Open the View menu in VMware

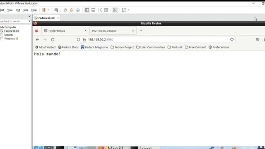(10, 10)
